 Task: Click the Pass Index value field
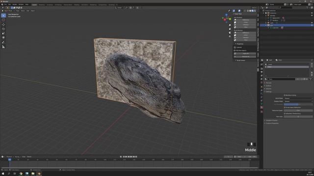tap(298, 116)
